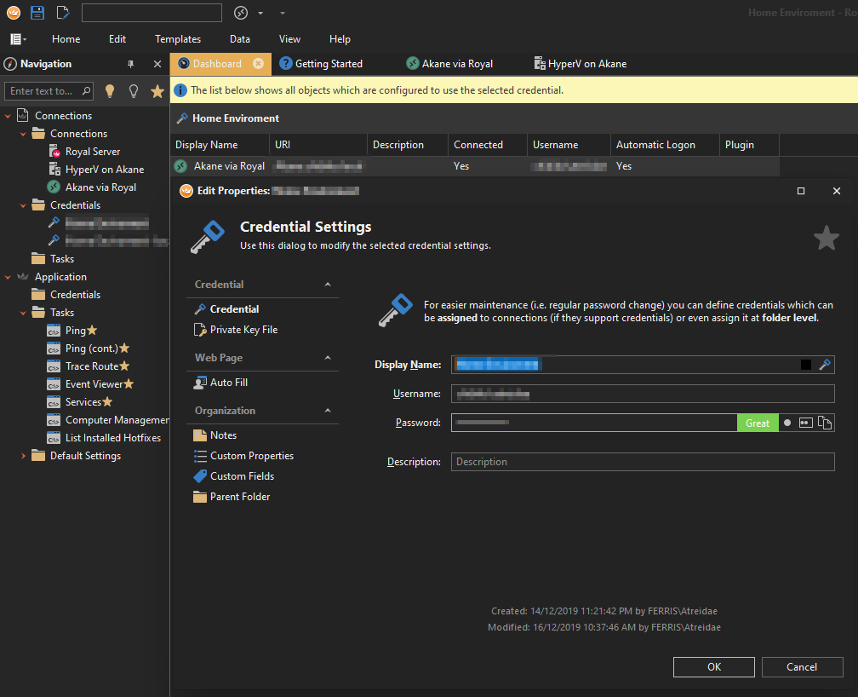Toggle the Navigation panel pin
This screenshot has height=697, width=858.
coord(130,64)
